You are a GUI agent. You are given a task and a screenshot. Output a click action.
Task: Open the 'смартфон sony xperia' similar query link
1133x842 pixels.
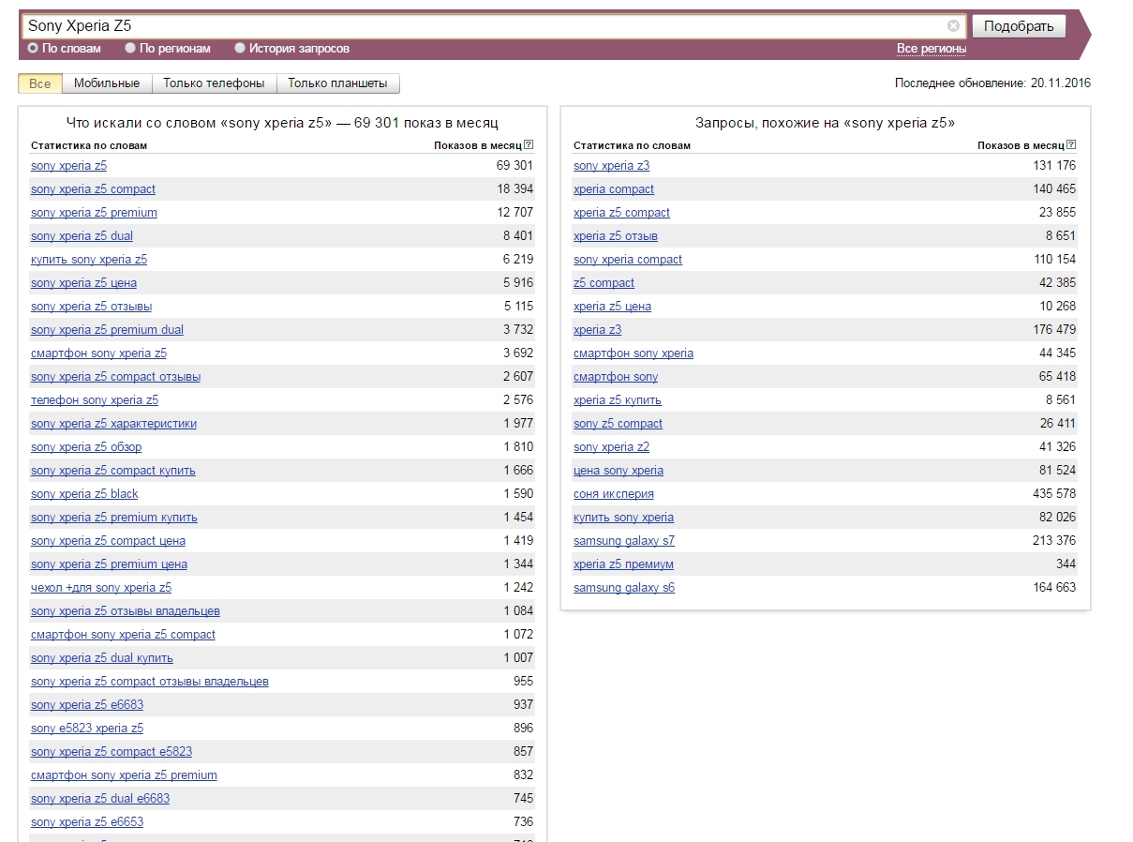[634, 353]
